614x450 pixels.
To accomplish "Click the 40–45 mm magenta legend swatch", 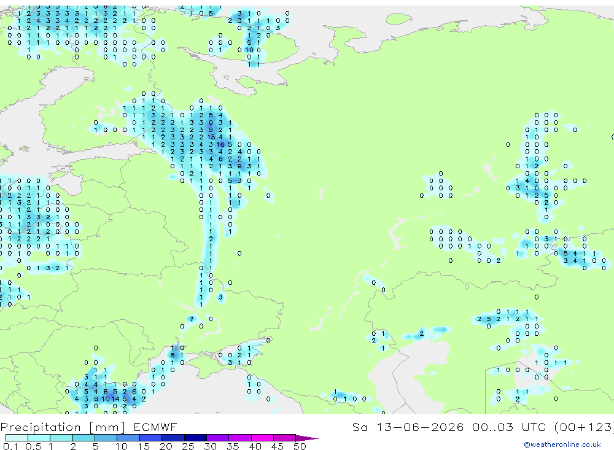I will (x=262, y=438).
